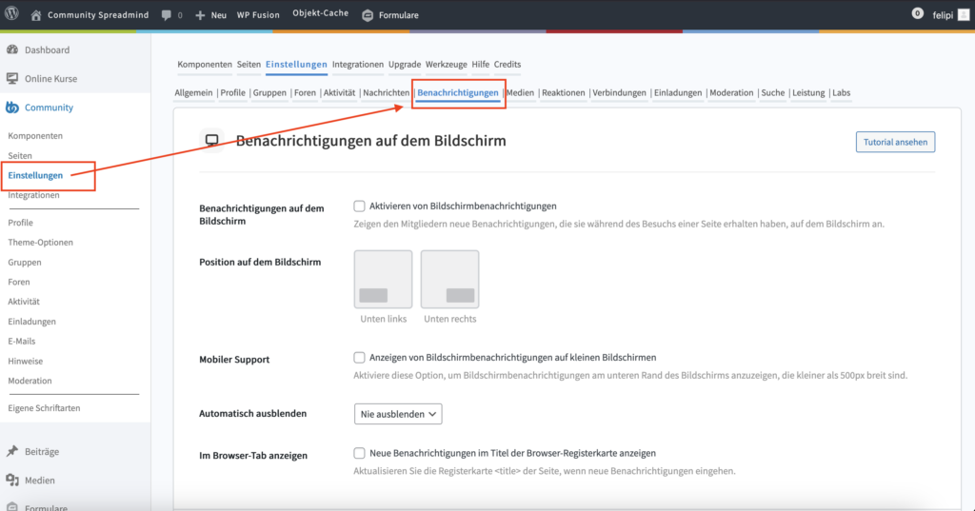The image size is (975, 511).
Task: Select the Medien settings subtab
Action: pyautogui.click(x=520, y=93)
